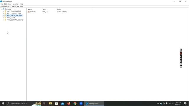
Task: Expand HKEY_USERS with its arrow
Action: (x=3, y=18)
